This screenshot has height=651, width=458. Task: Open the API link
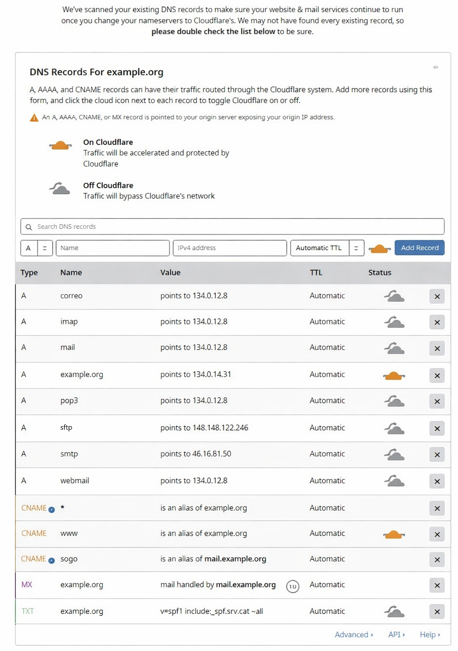(x=396, y=634)
